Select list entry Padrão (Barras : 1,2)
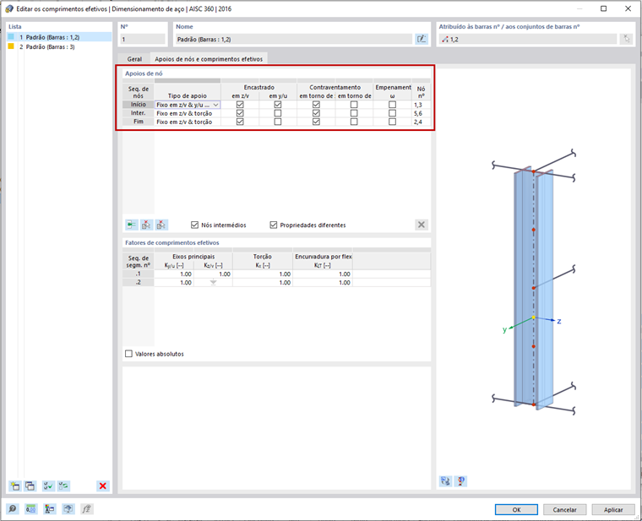Image resolution: width=642 pixels, height=521 pixels. (59, 37)
